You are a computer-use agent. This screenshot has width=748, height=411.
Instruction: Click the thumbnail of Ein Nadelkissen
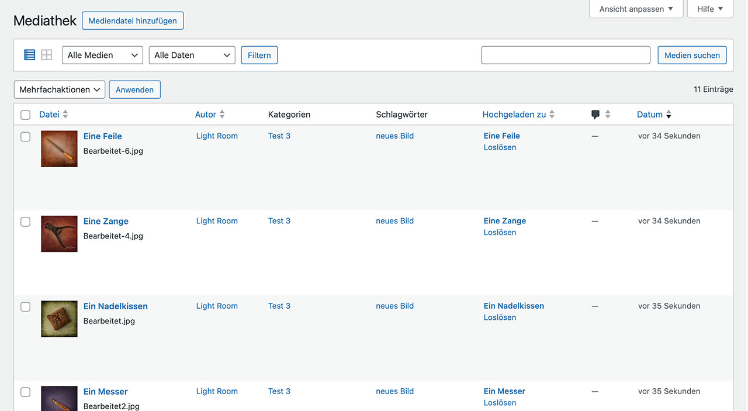pos(59,319)
